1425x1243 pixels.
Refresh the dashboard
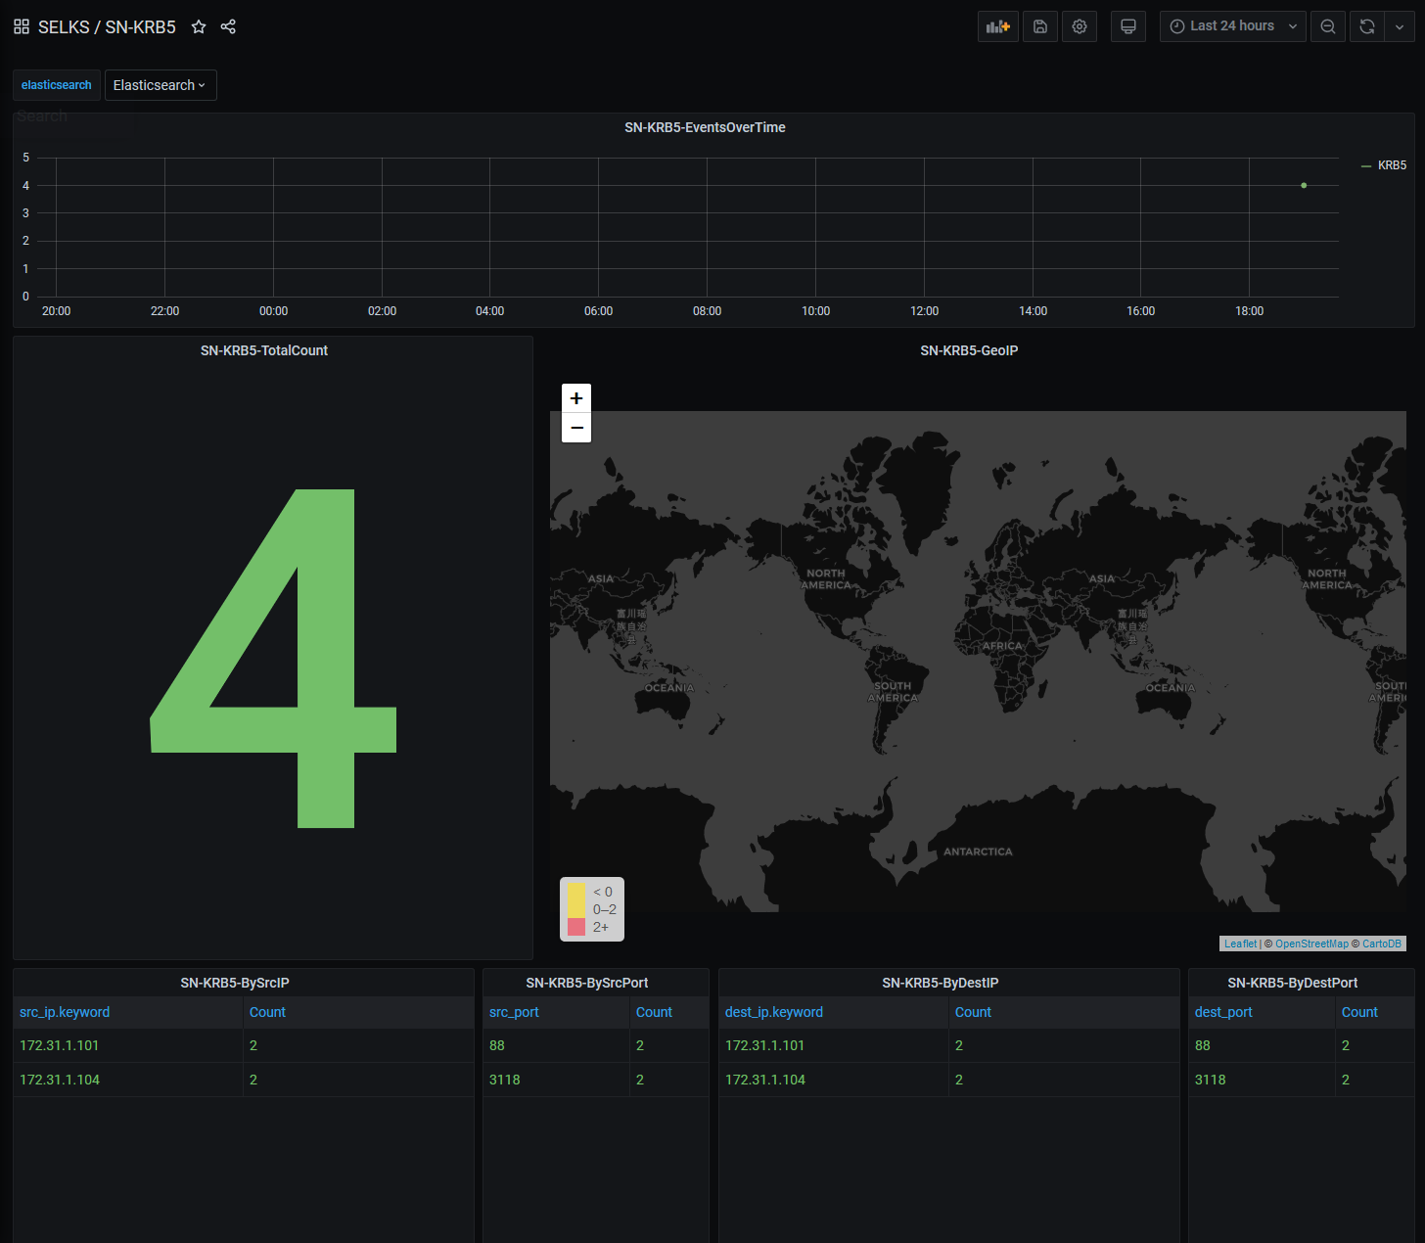point(1367,26)
